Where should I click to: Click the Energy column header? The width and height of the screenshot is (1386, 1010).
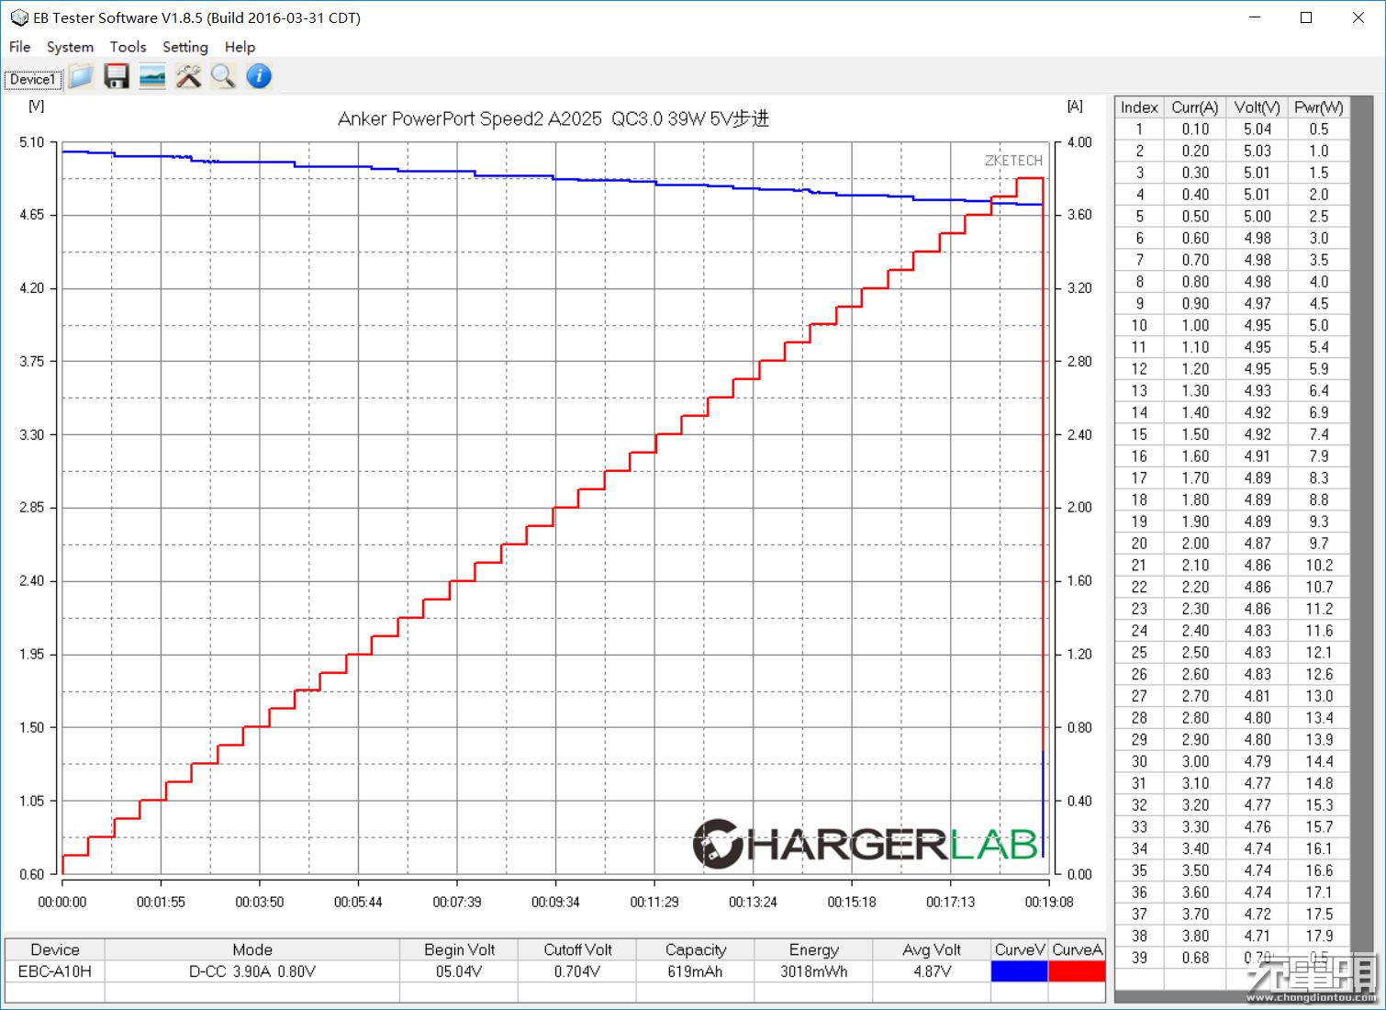tap(813, 949)
